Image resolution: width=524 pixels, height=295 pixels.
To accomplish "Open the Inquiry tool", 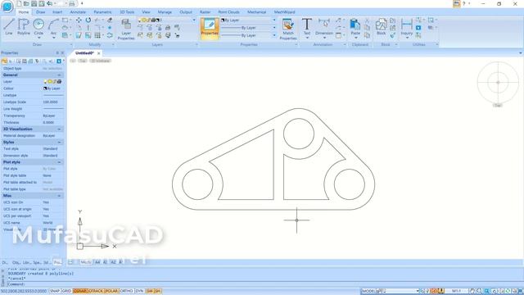I will [x=407, y=27].
